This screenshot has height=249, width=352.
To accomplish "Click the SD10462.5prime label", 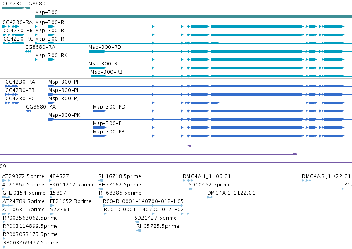I will [x=210, y=185].
